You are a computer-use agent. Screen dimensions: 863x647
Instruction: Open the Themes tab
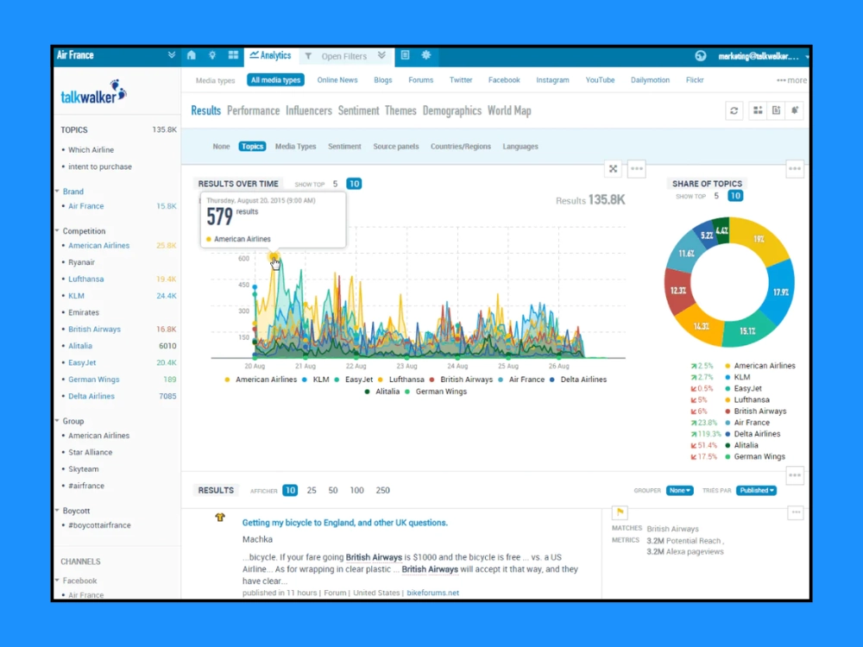pos(400,110)
